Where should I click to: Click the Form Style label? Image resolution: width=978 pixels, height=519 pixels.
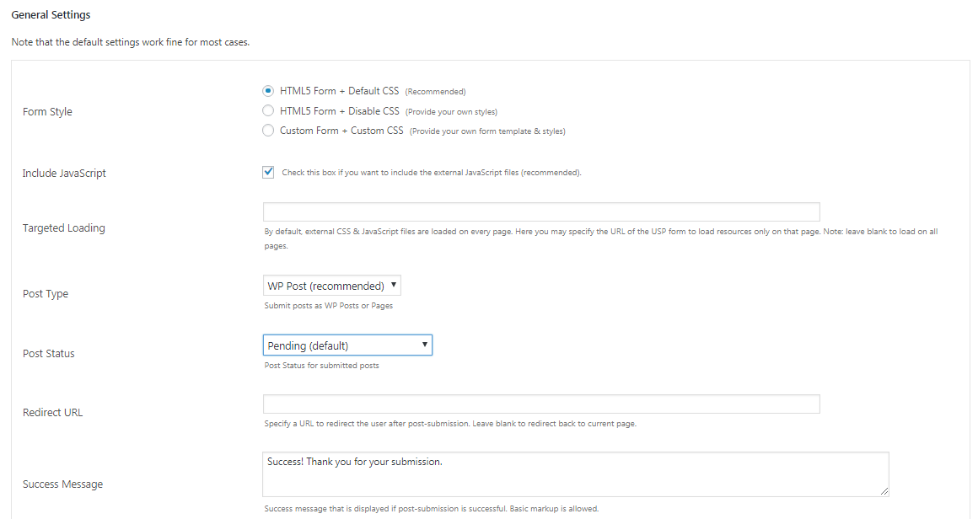[47, 111]
